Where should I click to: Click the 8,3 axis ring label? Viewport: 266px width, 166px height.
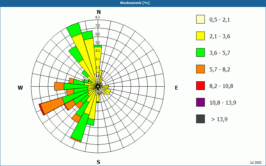point(97,17)
